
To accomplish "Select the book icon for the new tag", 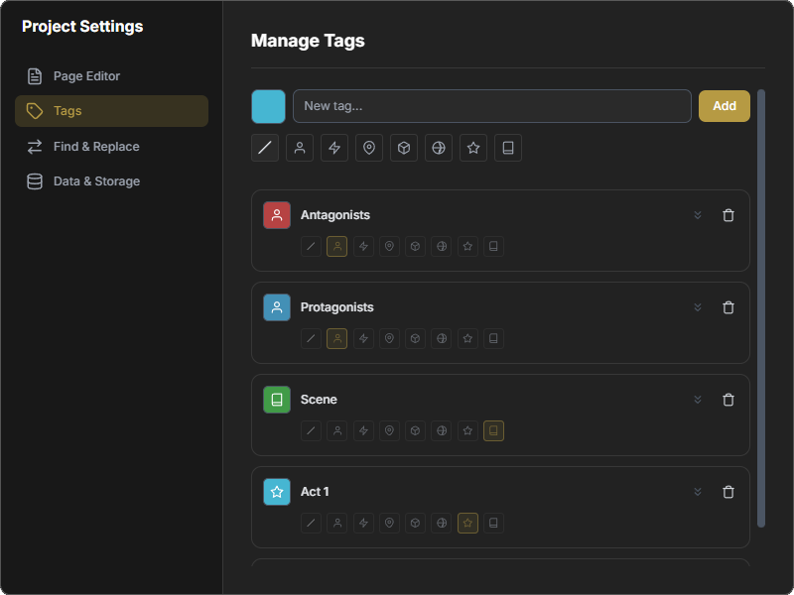I will coord(508,147).
